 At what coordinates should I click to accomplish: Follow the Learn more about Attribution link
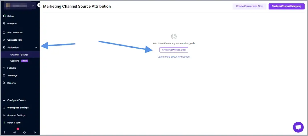tap(174, 57)
